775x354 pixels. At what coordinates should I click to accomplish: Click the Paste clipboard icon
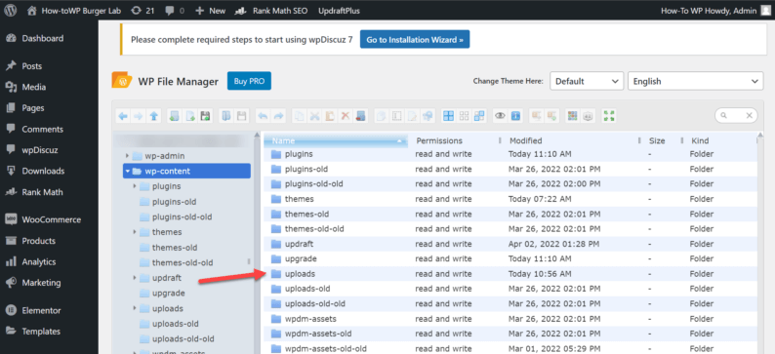coord(330,116)
